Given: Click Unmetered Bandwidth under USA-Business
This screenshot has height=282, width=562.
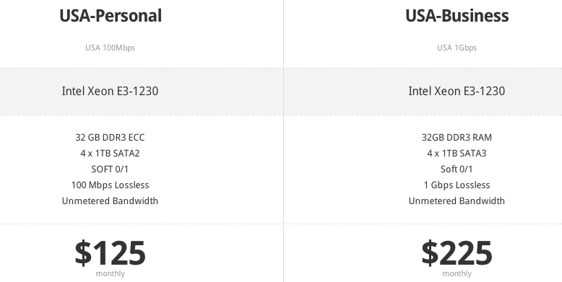Looking at the screenshot, I should coord(457,201).
